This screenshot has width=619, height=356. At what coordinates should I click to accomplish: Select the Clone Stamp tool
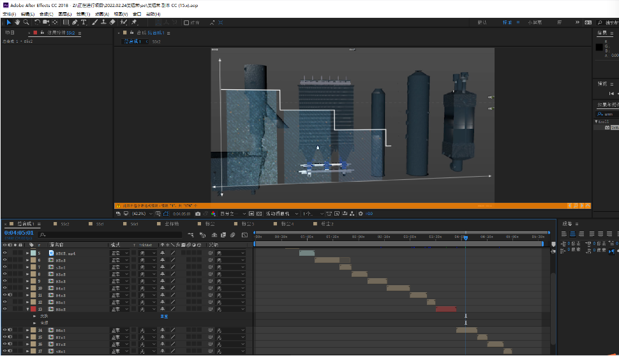(103, 22)
